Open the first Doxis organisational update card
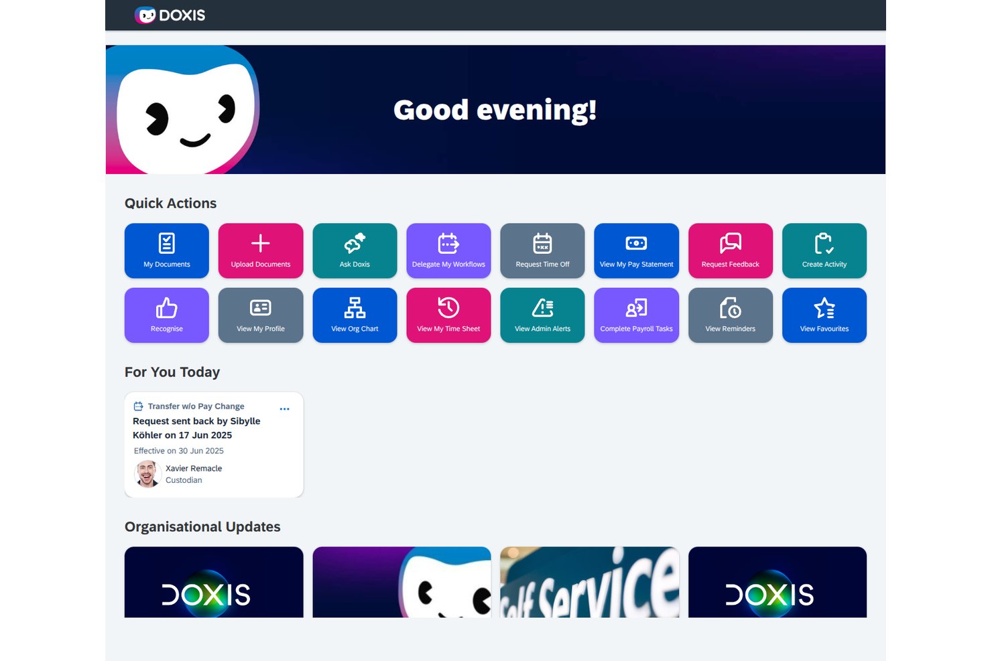Viewport: 992px width, 661px height. click(x=214, y=582)
